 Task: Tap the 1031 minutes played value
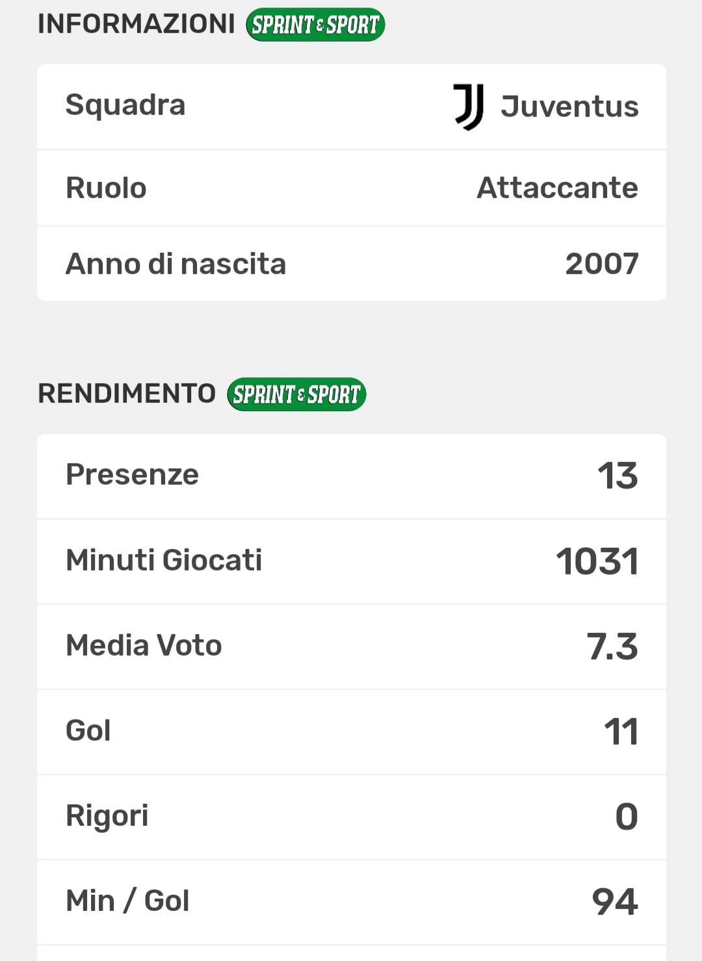tap(597, 561)
